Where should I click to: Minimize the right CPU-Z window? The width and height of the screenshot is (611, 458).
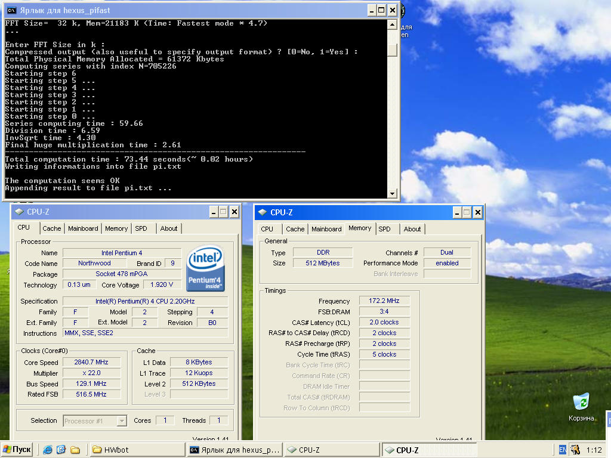[x=457, y=212]
